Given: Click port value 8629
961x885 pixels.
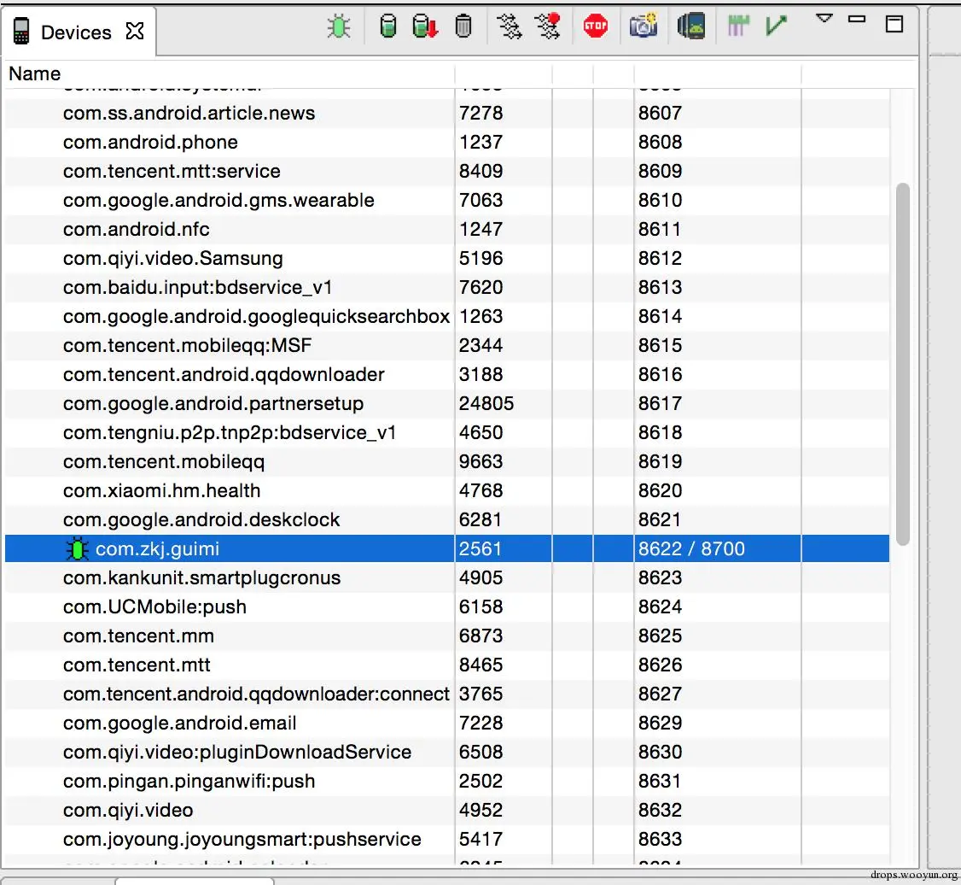Looking at the screenshot, I should (660, 723).
